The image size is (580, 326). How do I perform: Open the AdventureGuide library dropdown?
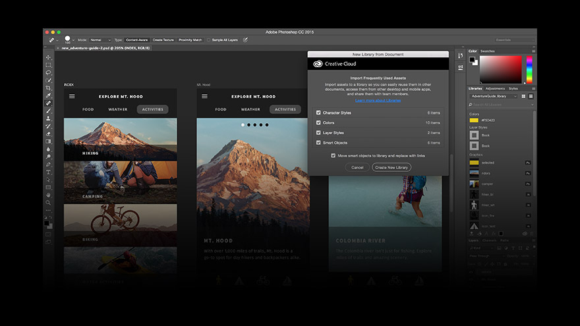[x=494, y=96]
